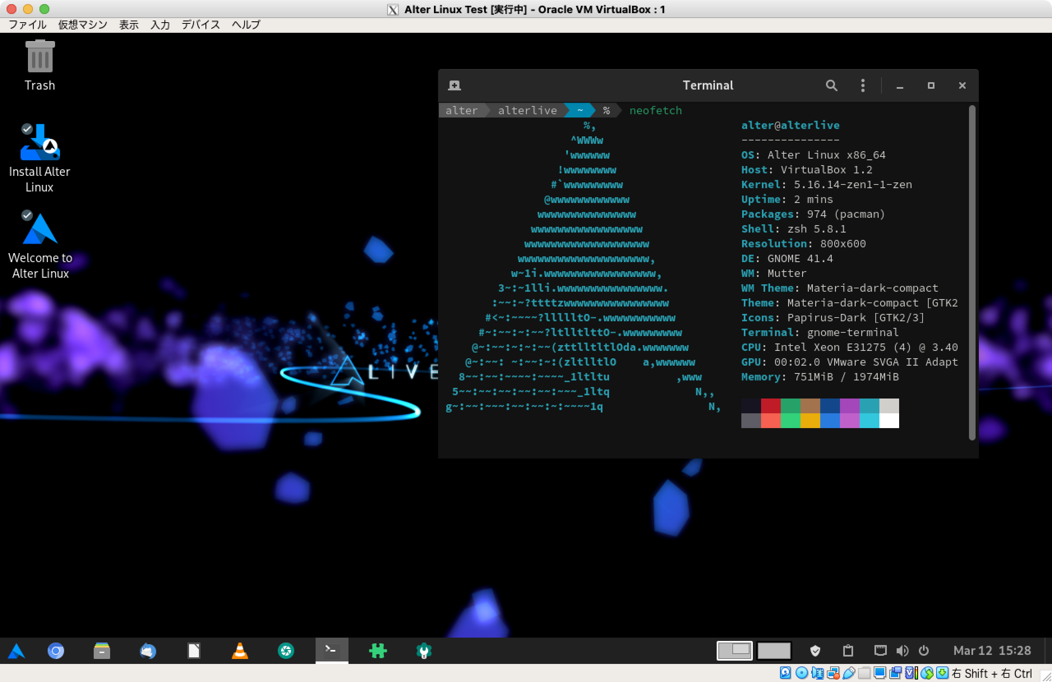This screenshot has height=682, width=1052.
Task: Click the Shell zsh 5.8.1 line
Action: click(794, 229)
